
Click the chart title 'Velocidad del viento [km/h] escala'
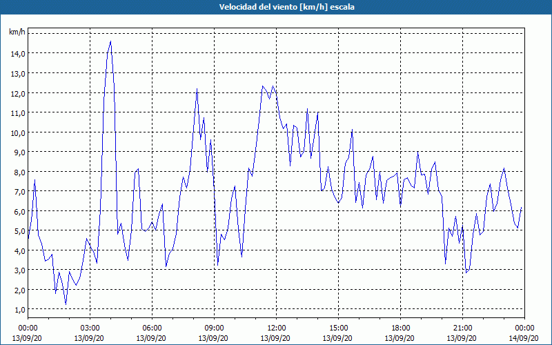coord(286,7)
